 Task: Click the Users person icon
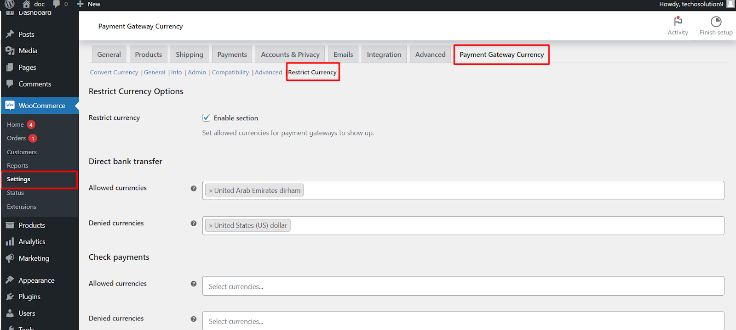[x=10, y=313]
